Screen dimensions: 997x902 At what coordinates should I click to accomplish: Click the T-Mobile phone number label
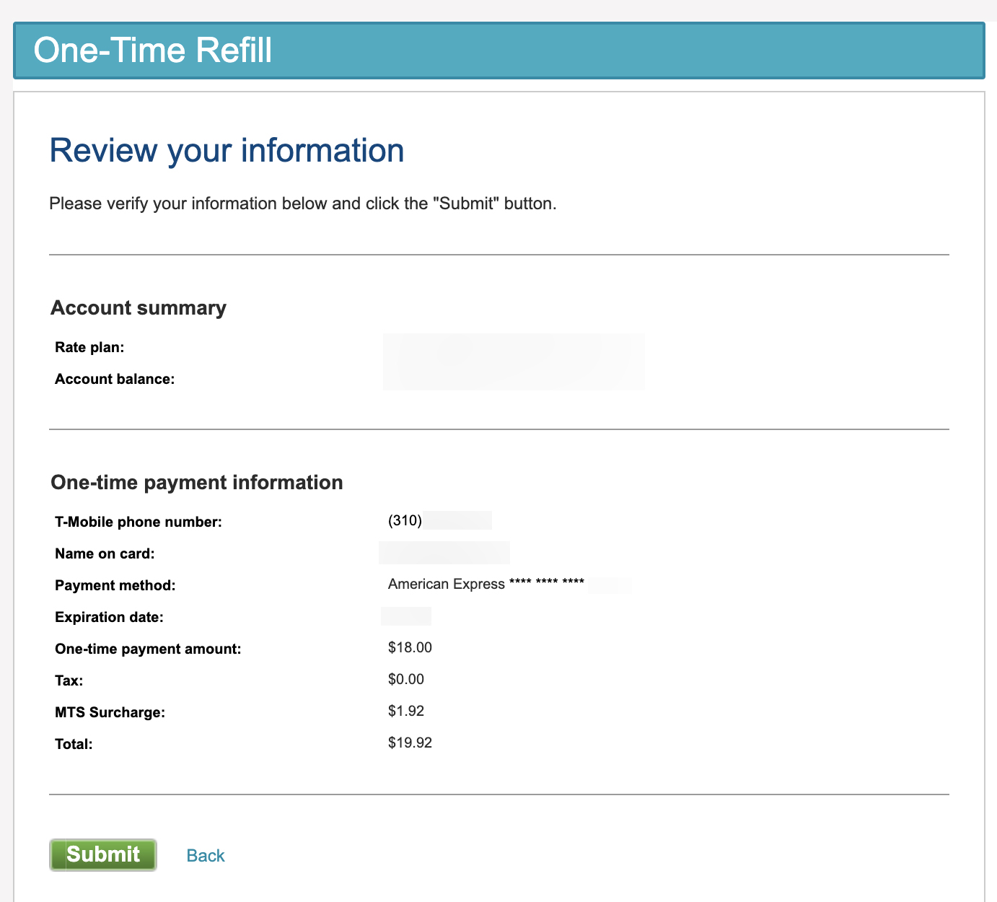point(139,522)
